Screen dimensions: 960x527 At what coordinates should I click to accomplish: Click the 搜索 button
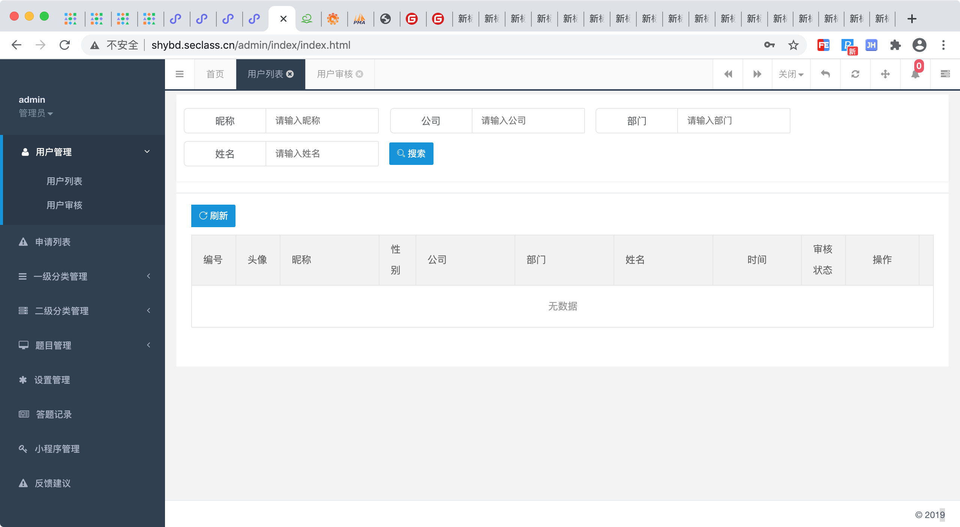(x=411, y=154)
